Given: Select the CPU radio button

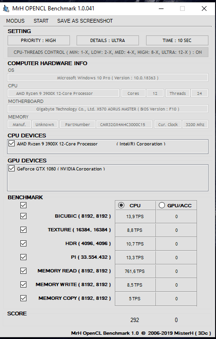Looking at the screenshot, I should coord(121,205).
